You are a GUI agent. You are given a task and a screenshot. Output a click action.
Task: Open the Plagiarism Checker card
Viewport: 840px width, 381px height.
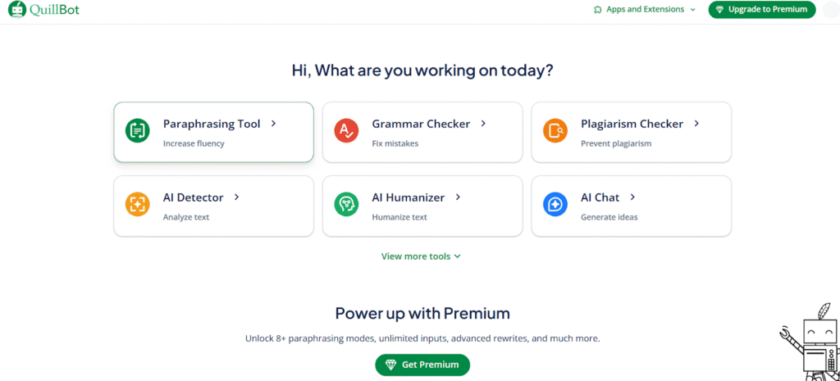[631, 132]
